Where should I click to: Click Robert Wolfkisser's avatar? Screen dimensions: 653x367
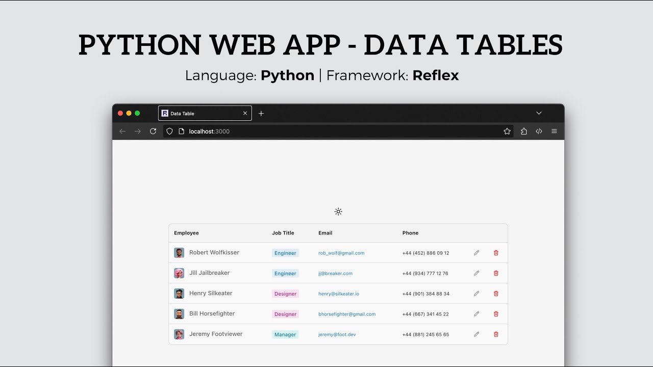pyautogui.click(x=179, y=253)
